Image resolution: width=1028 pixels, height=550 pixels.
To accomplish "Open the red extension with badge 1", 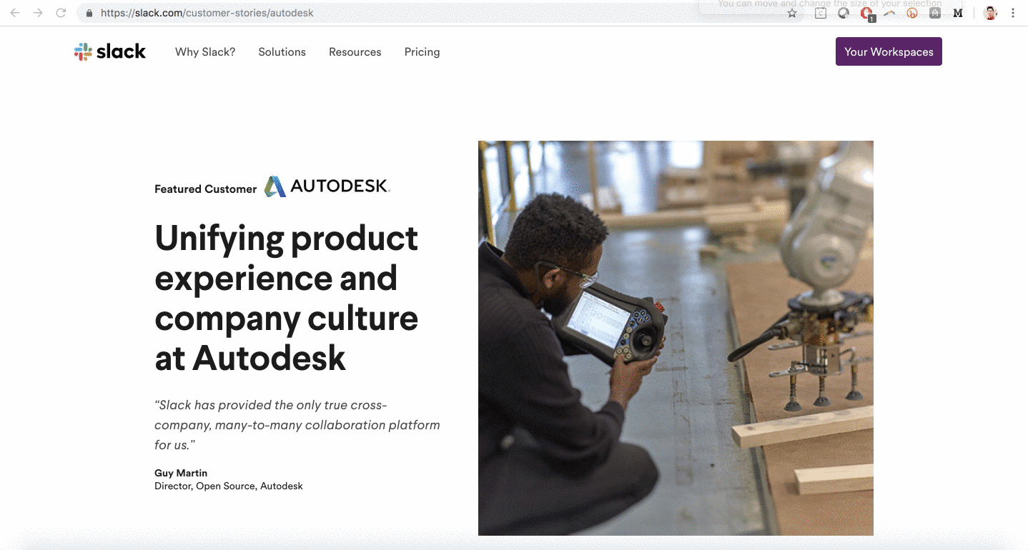I will tap(867, 14).
